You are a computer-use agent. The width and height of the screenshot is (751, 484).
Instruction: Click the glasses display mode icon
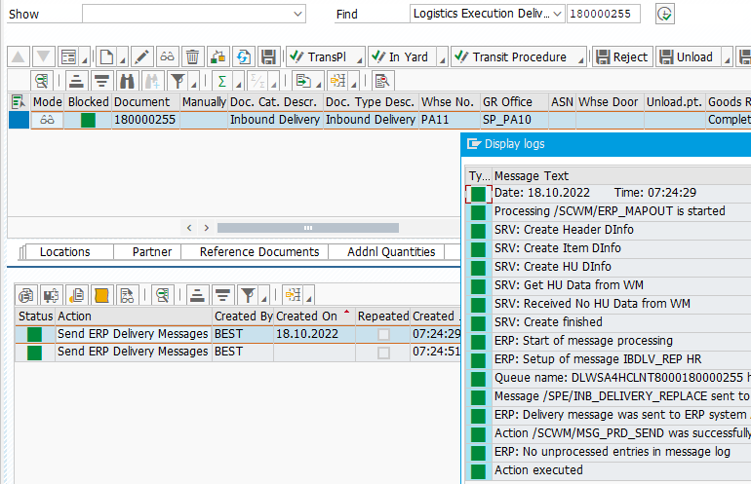[168, 56]
